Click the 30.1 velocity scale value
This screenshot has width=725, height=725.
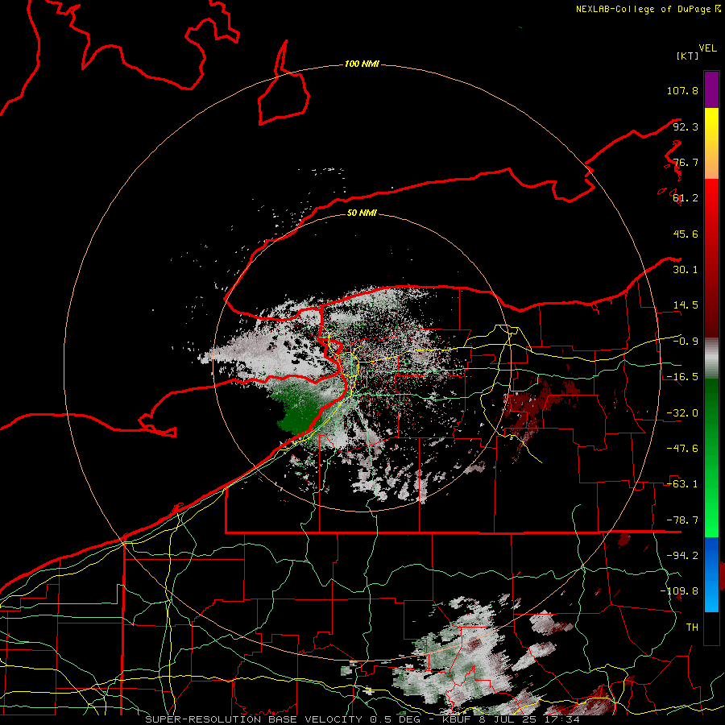(686, 270)
